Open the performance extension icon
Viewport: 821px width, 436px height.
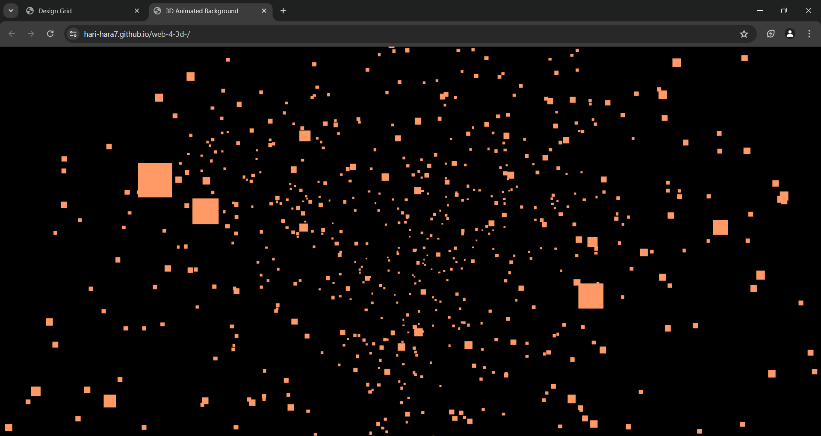[x=771, y=34]
